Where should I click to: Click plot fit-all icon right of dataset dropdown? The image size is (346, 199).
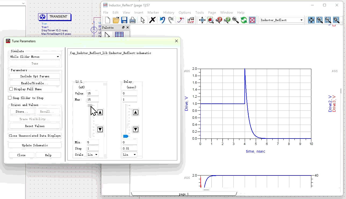(311, 20)
